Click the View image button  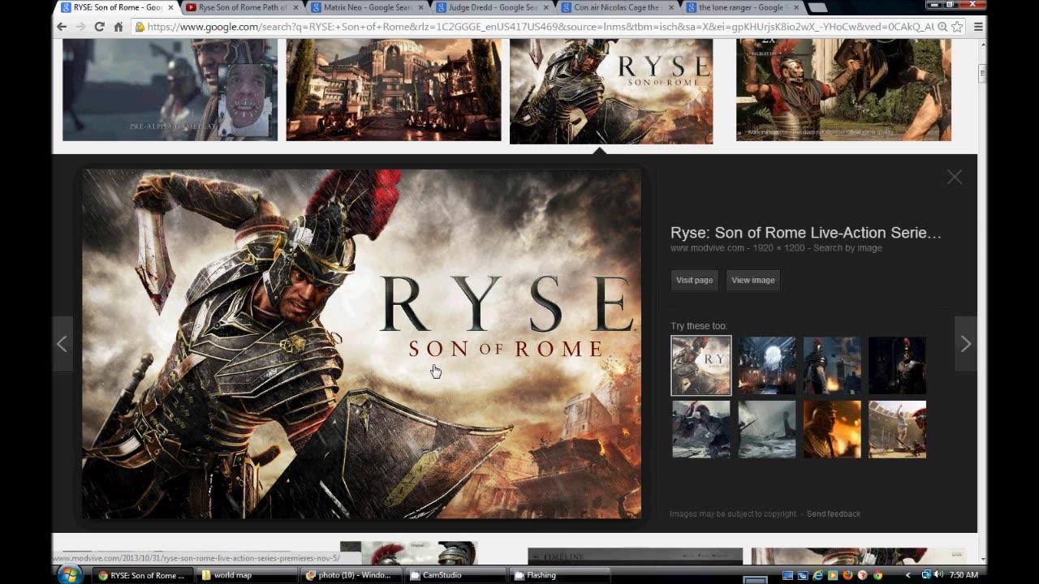coord(753,280)
